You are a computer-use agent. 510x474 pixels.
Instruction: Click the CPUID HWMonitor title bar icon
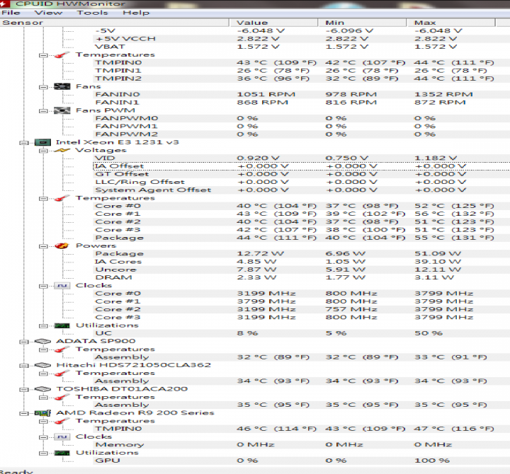click(4, 4)
